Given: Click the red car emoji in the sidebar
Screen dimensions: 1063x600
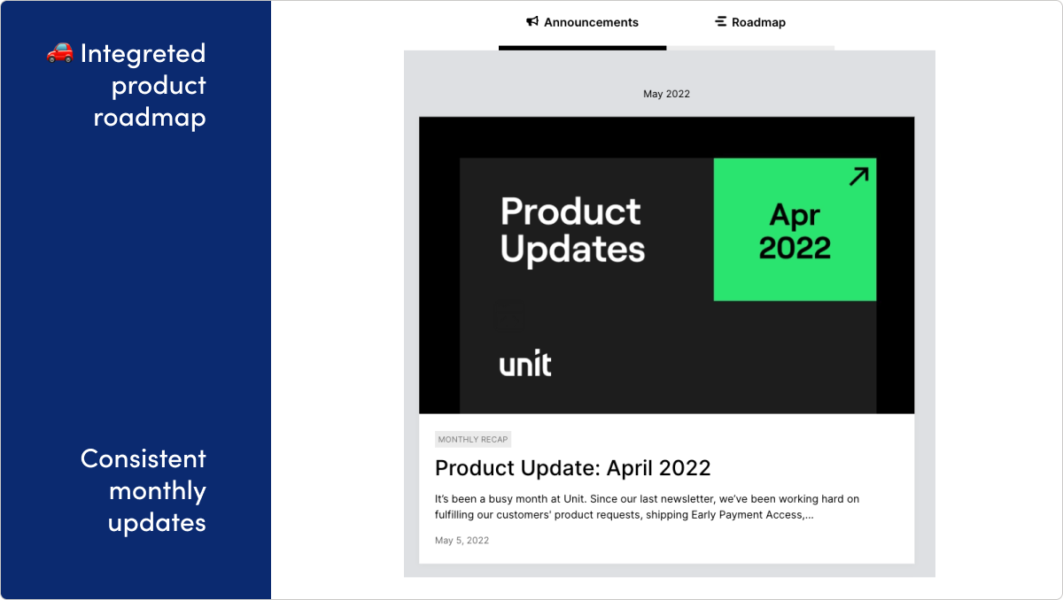Looking at the screenshot, I should click(x=58, y=51).
